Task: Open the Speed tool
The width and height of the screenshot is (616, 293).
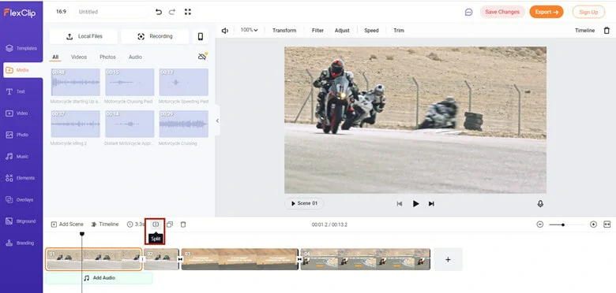Action: 371,31
